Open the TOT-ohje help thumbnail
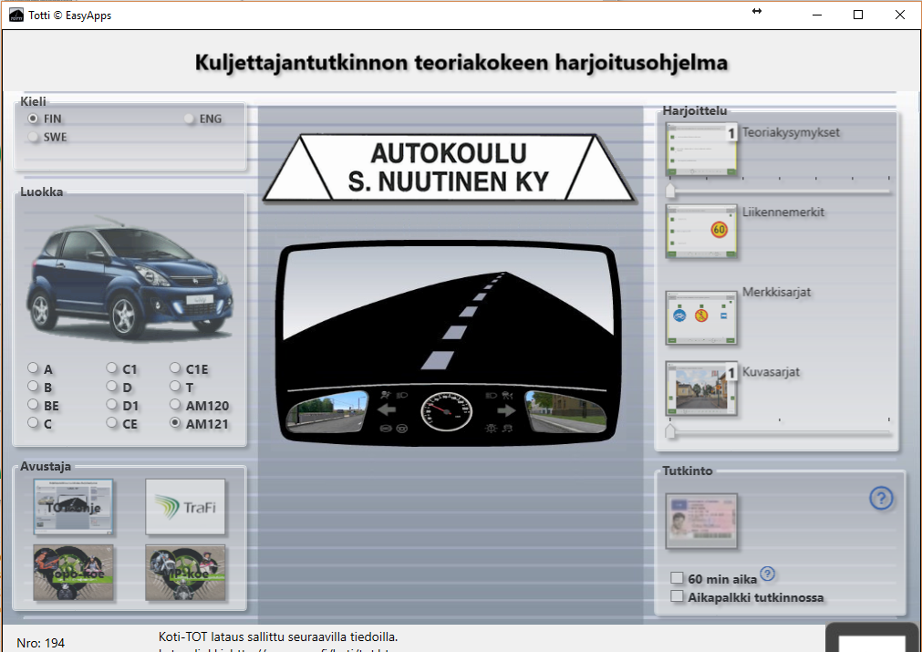 click(74, 507)
